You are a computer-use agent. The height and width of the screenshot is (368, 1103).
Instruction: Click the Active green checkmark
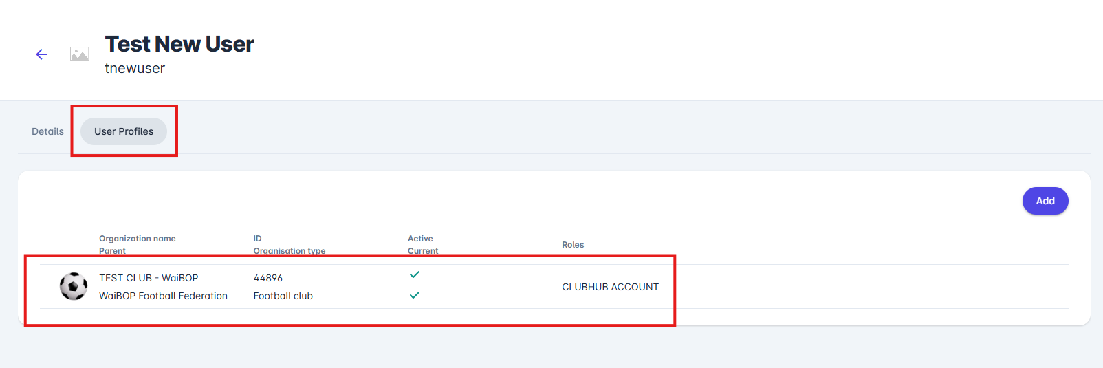(415, 274)
